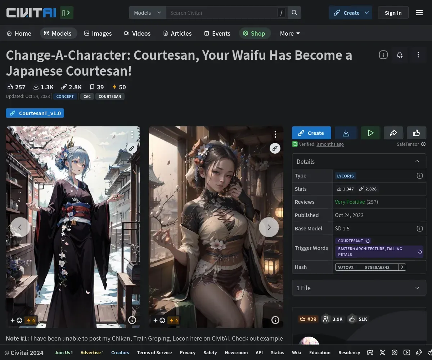Screen dimensions: 432x360
Task: Show next gallery image
Action: 269,227
